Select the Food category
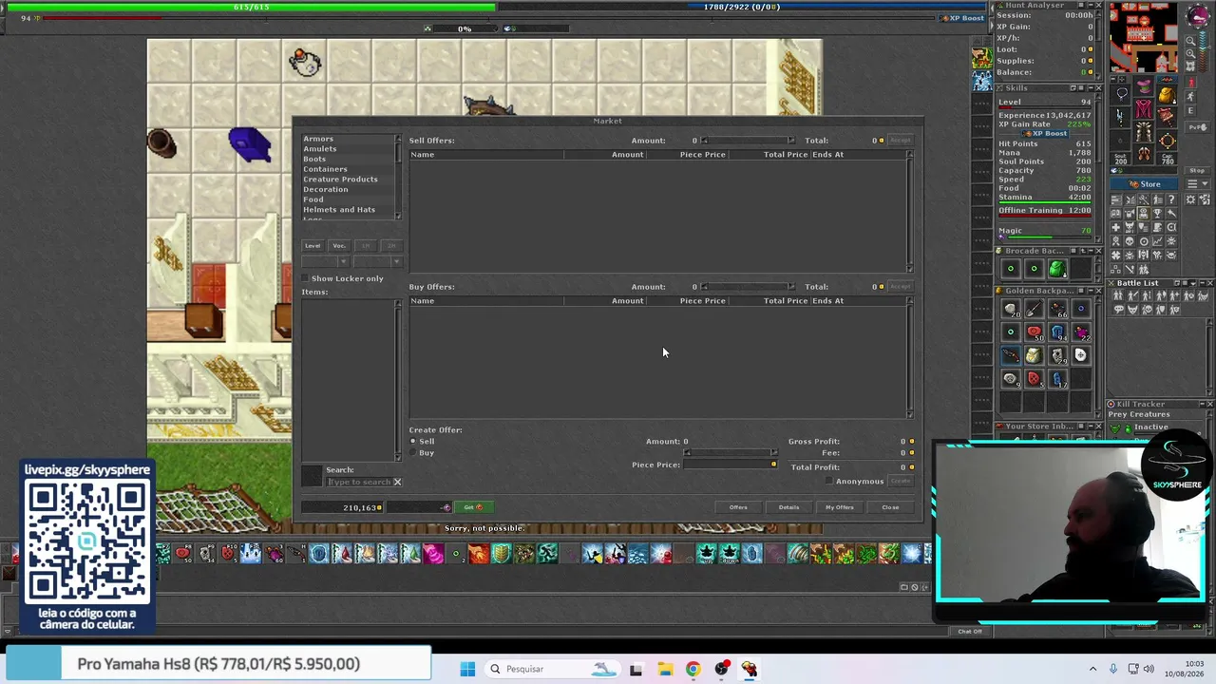The width and height of the screenshot is (1216, 684). coord(313,199)
